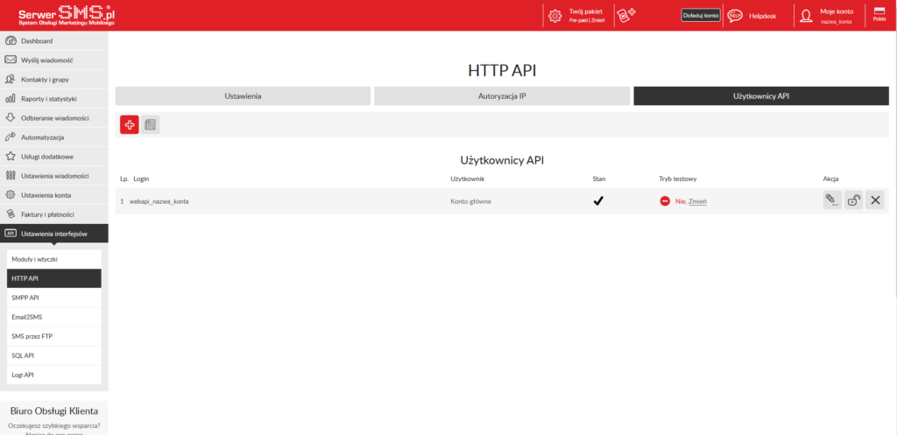Toggle the Stan checkmark for webapi_nazwa_konta
This screenshot has height=435, width=897.
[x=598, y=200]
